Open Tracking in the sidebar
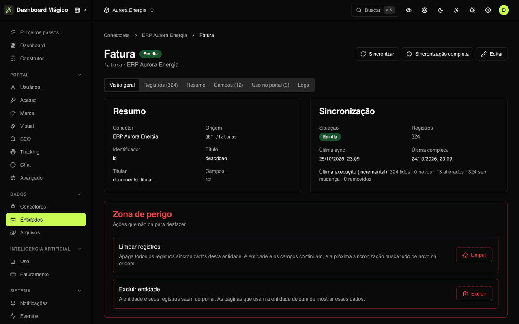The width and height of the screenshot is (519, 324). point(46,152)
